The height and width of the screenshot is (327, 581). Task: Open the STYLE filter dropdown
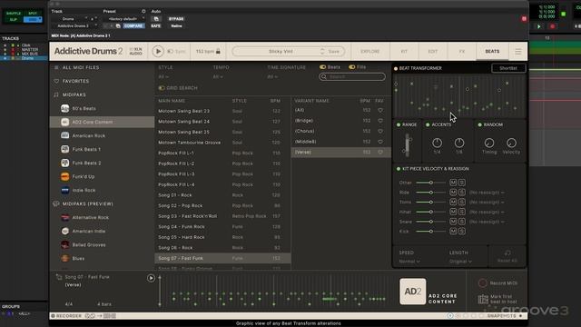click(x=163, y=76)
